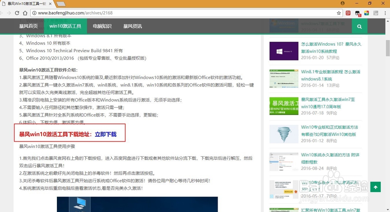Open the red extension icon in the toolbar
This screenshot has width=390, height=212.
(x=348, y=13)
